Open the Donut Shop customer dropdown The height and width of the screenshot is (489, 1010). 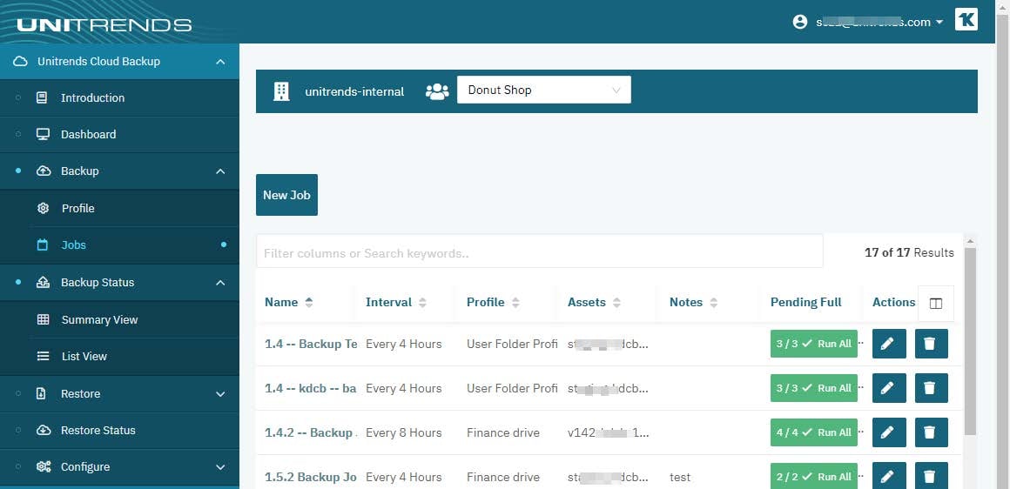pyautogui.click(x=544, y=90)
